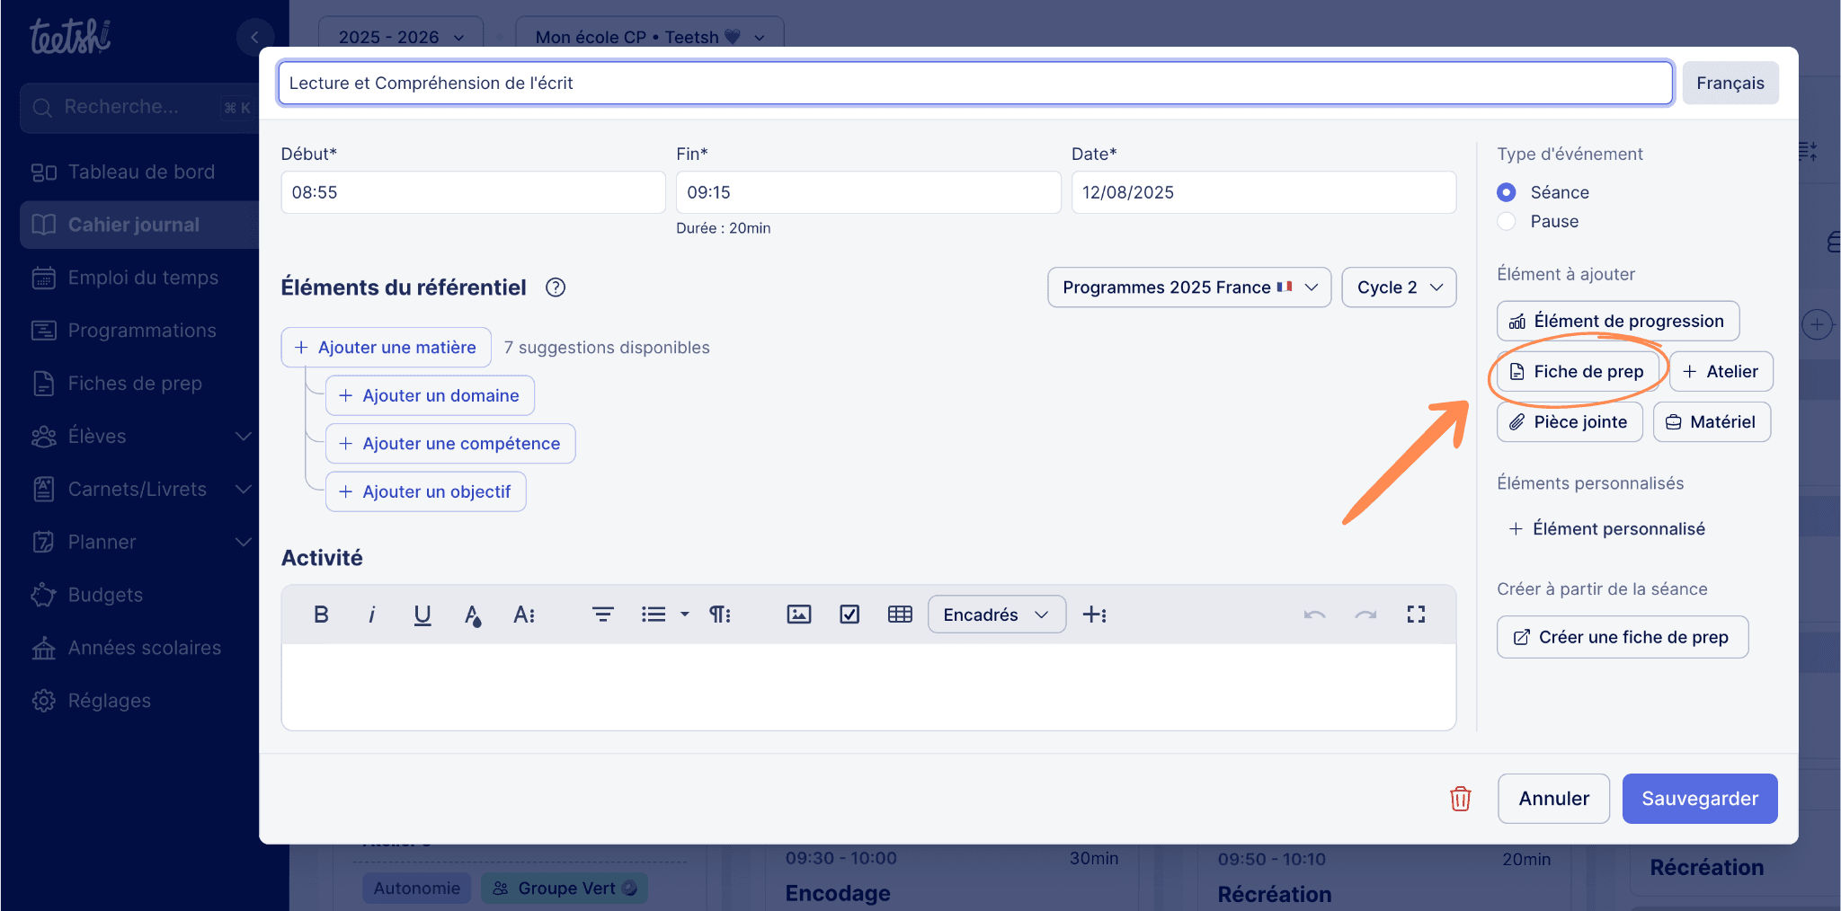Screen dimensions: 1841x911
Task: Insert an image into the activity
Action: tap(798, 615)
